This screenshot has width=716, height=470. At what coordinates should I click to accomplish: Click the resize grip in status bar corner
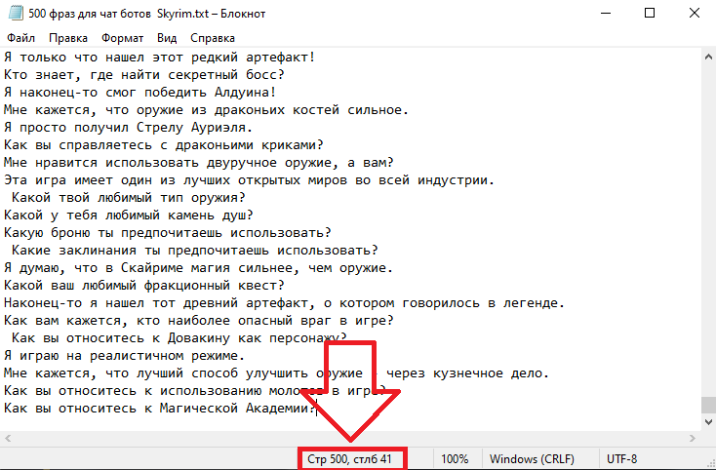pyautogui.click(x=710, y=464)
